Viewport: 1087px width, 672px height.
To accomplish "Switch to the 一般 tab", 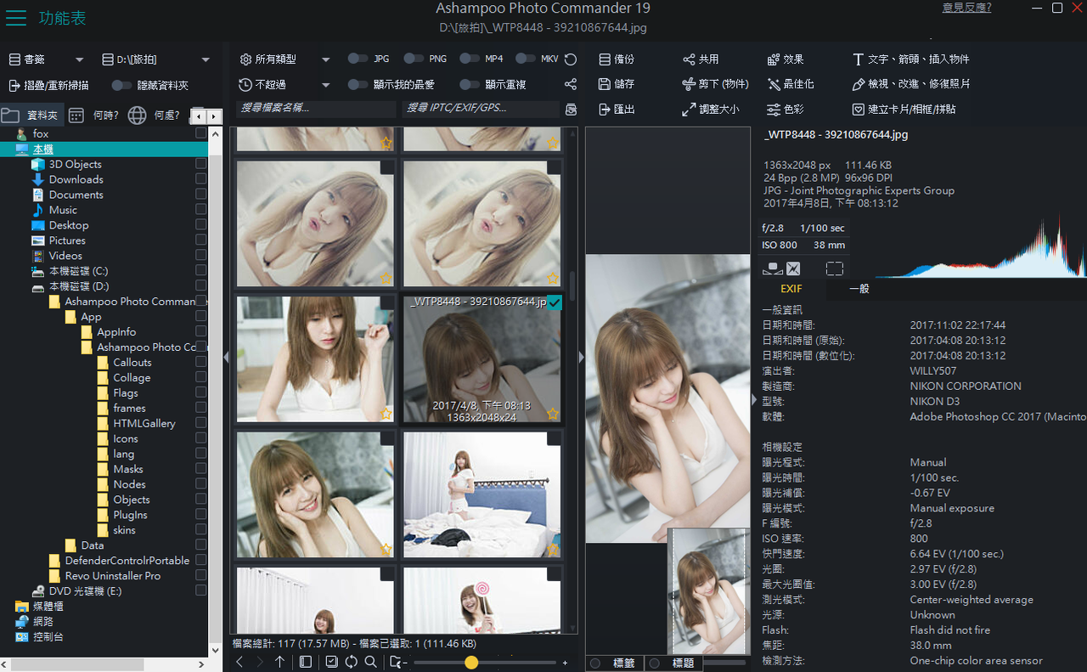I will (859, 289).
